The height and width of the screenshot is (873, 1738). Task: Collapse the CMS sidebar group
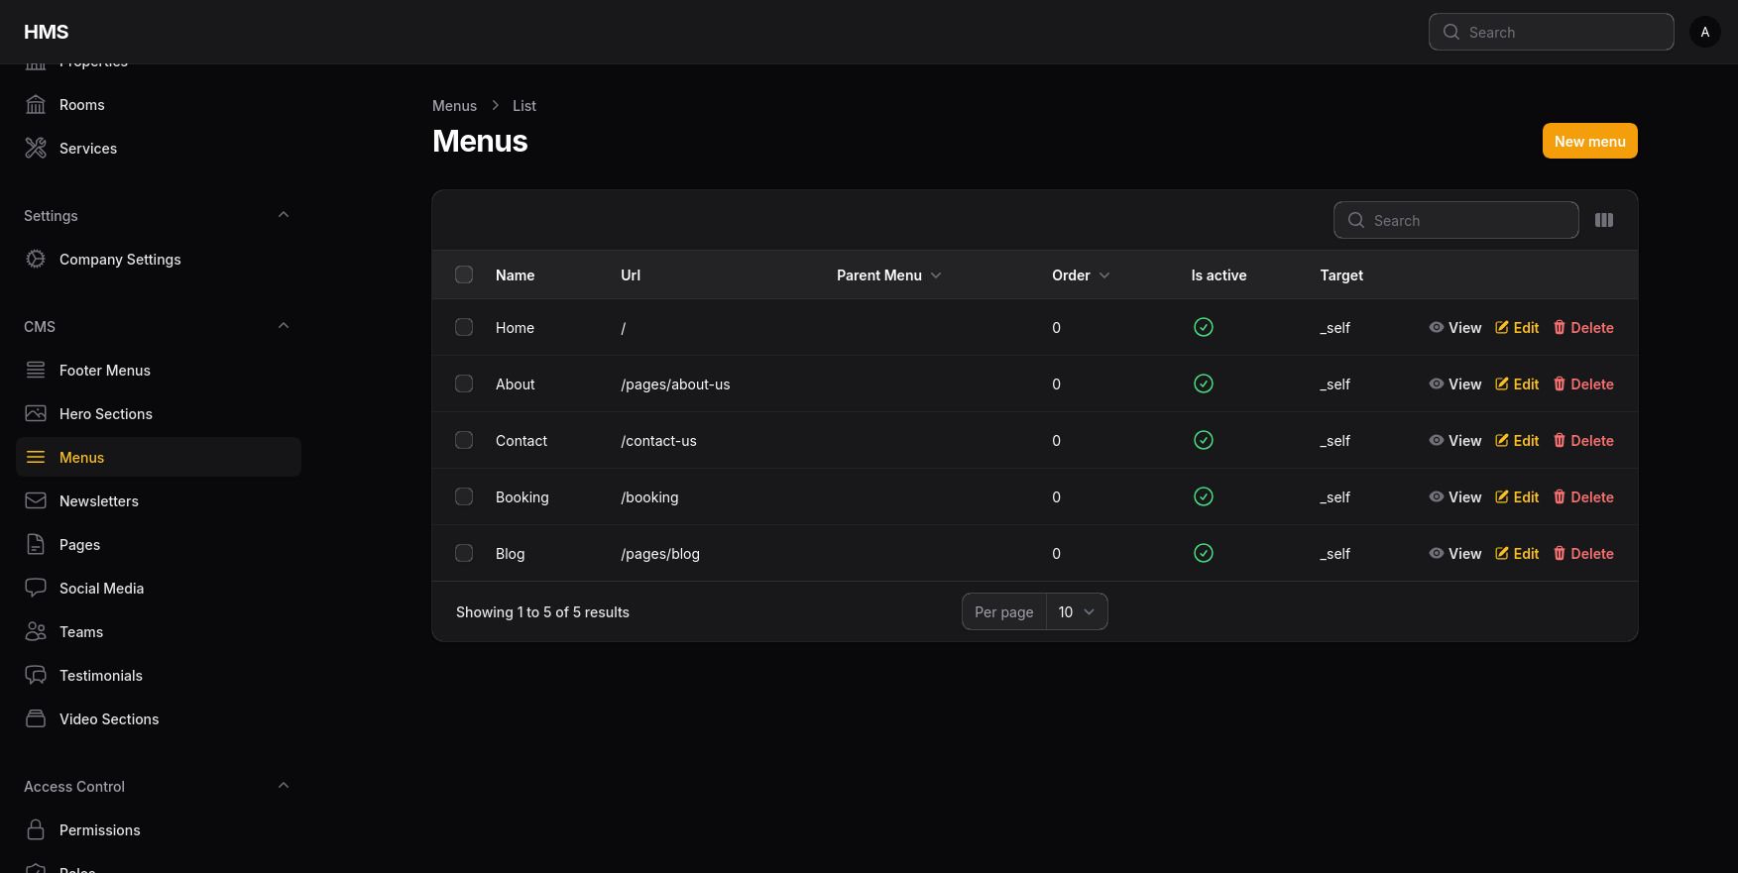tap(284, 326)
